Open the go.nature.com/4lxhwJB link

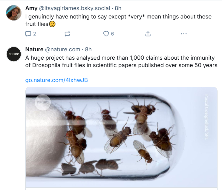click(x=56, y=80)
